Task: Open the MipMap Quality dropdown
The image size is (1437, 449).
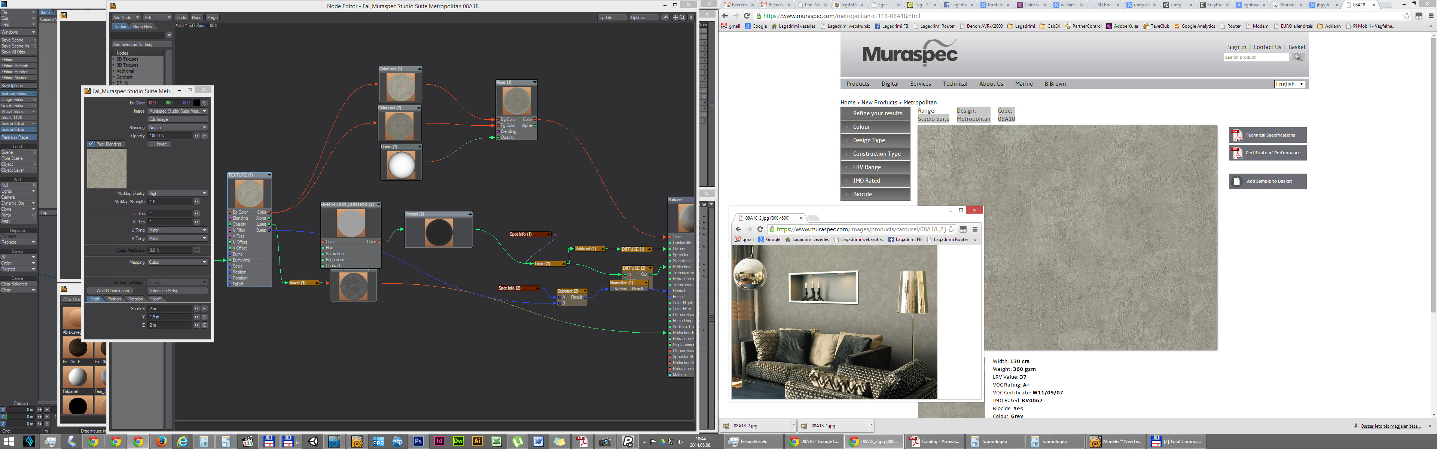Action: (177, 193)
